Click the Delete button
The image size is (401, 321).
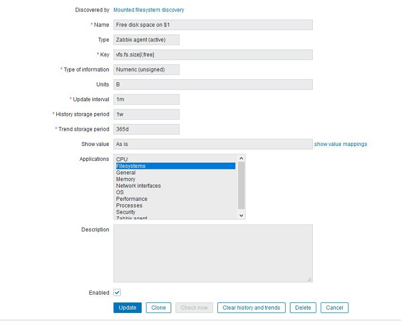(x=303, y=308)
